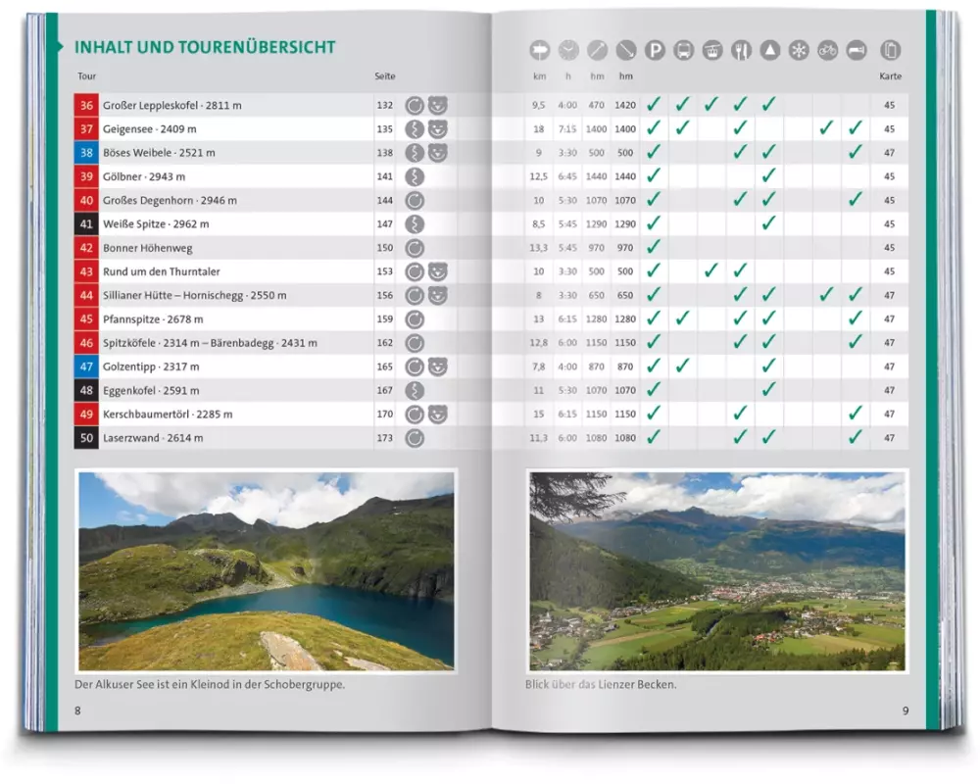This screenshot has width=980, height=784.
Task: Click cable car checkmark for Großer Leppleskofel row
Action: coord(711,104)
